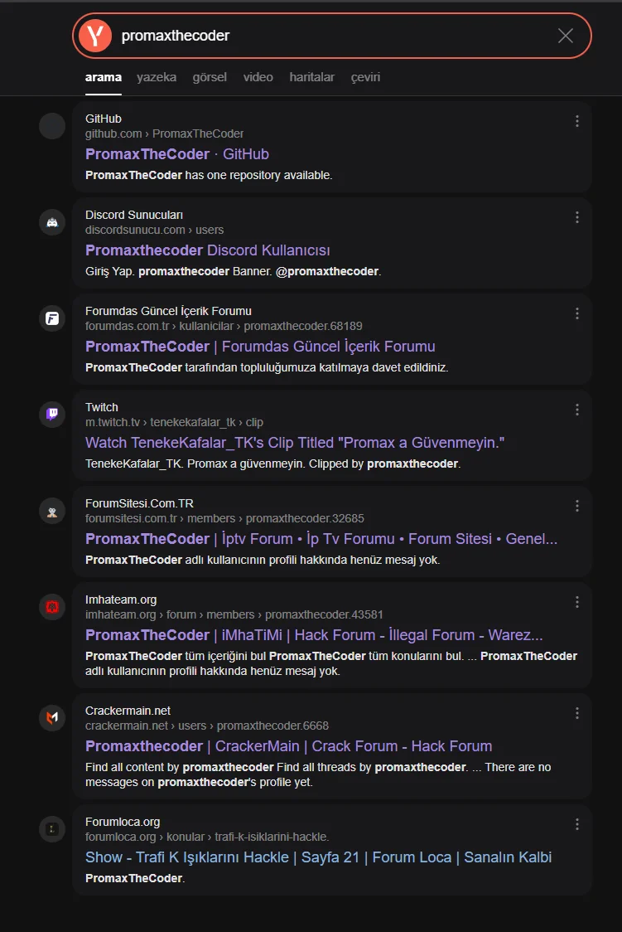Image resolution: width=622 pixels, height=932 pixels.
Task: Switch to the video tab
Action: point(258,77)
